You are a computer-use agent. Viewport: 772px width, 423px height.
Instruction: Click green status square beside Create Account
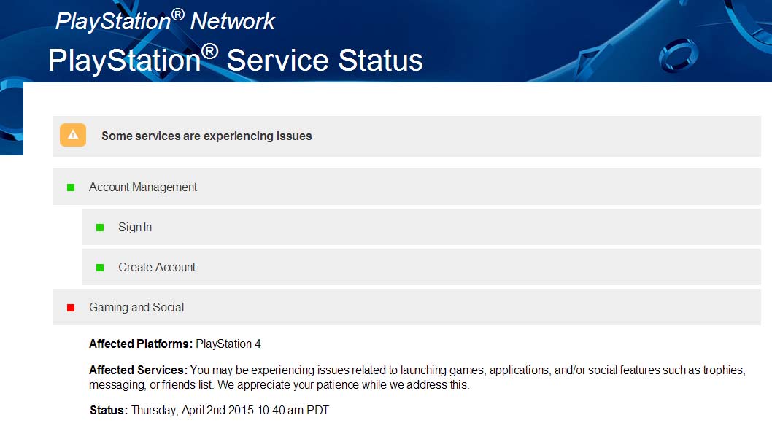pos(100,268)
